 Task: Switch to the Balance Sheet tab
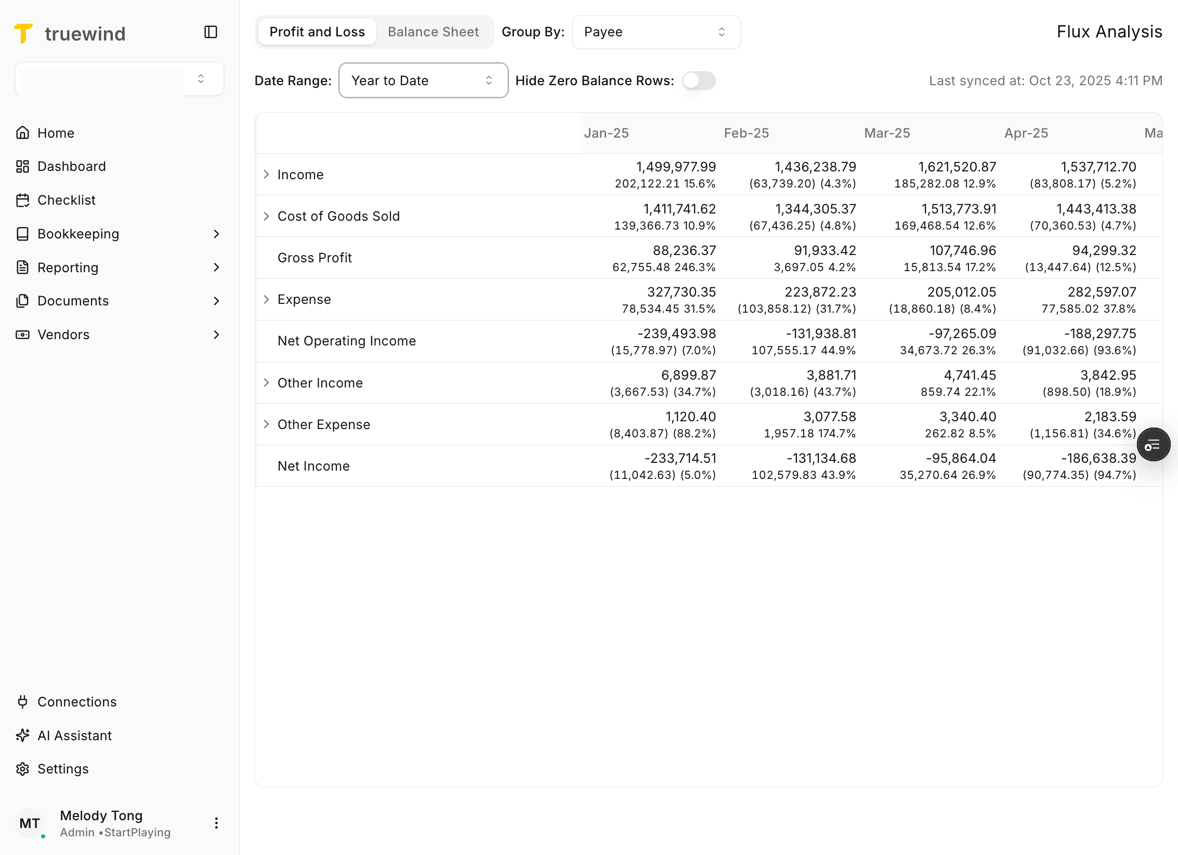[433, 32]
